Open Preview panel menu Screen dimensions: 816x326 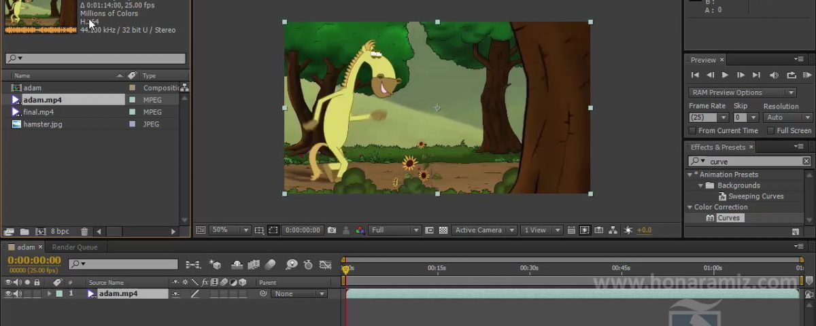click(x=798, y=60)
